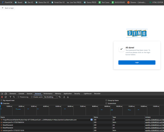
Task: Open the Security tab
Action: coord(77,94)
